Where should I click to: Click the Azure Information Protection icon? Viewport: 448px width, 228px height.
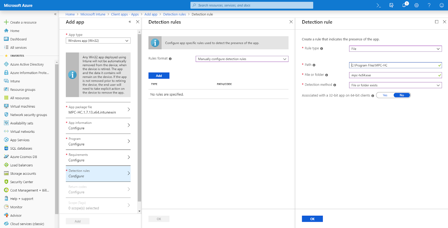[x=6, y=73]
